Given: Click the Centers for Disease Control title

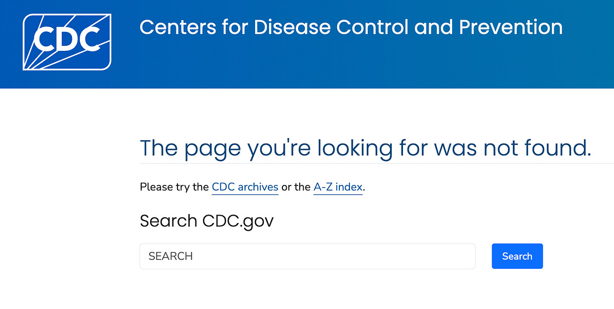Looking at the screenshot, I should point(351,27).
